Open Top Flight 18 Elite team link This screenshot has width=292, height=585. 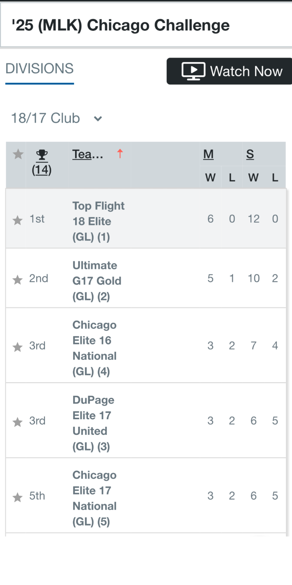click(99, 221)
